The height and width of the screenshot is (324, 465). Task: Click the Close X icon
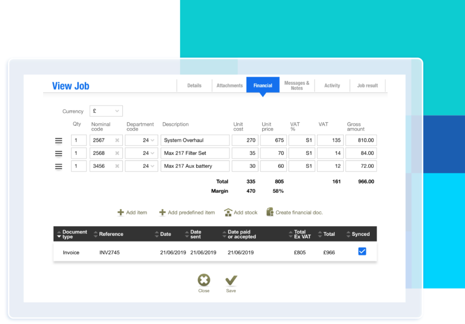203,280
